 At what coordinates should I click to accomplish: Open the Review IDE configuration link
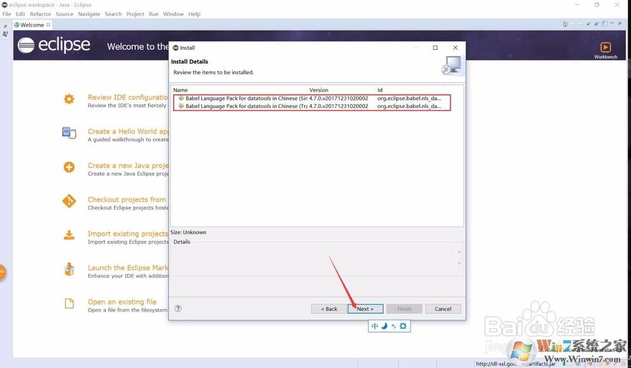coord(127,97)
